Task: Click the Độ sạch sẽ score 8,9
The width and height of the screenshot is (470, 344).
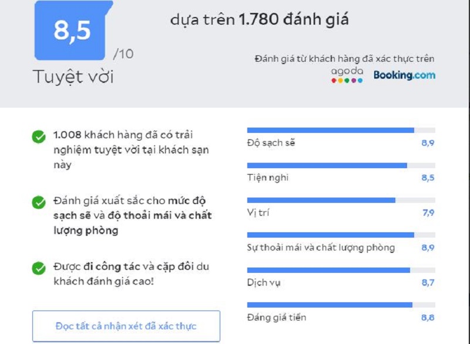Action: pos(428,143)
